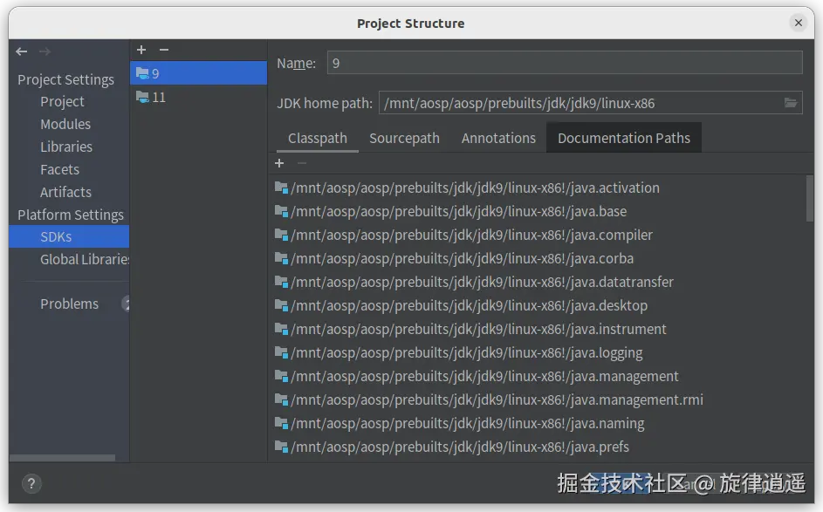This screenshot has width=823, height=512.
Task: Click JDK icon beside SDK 11
Action: 142,97
